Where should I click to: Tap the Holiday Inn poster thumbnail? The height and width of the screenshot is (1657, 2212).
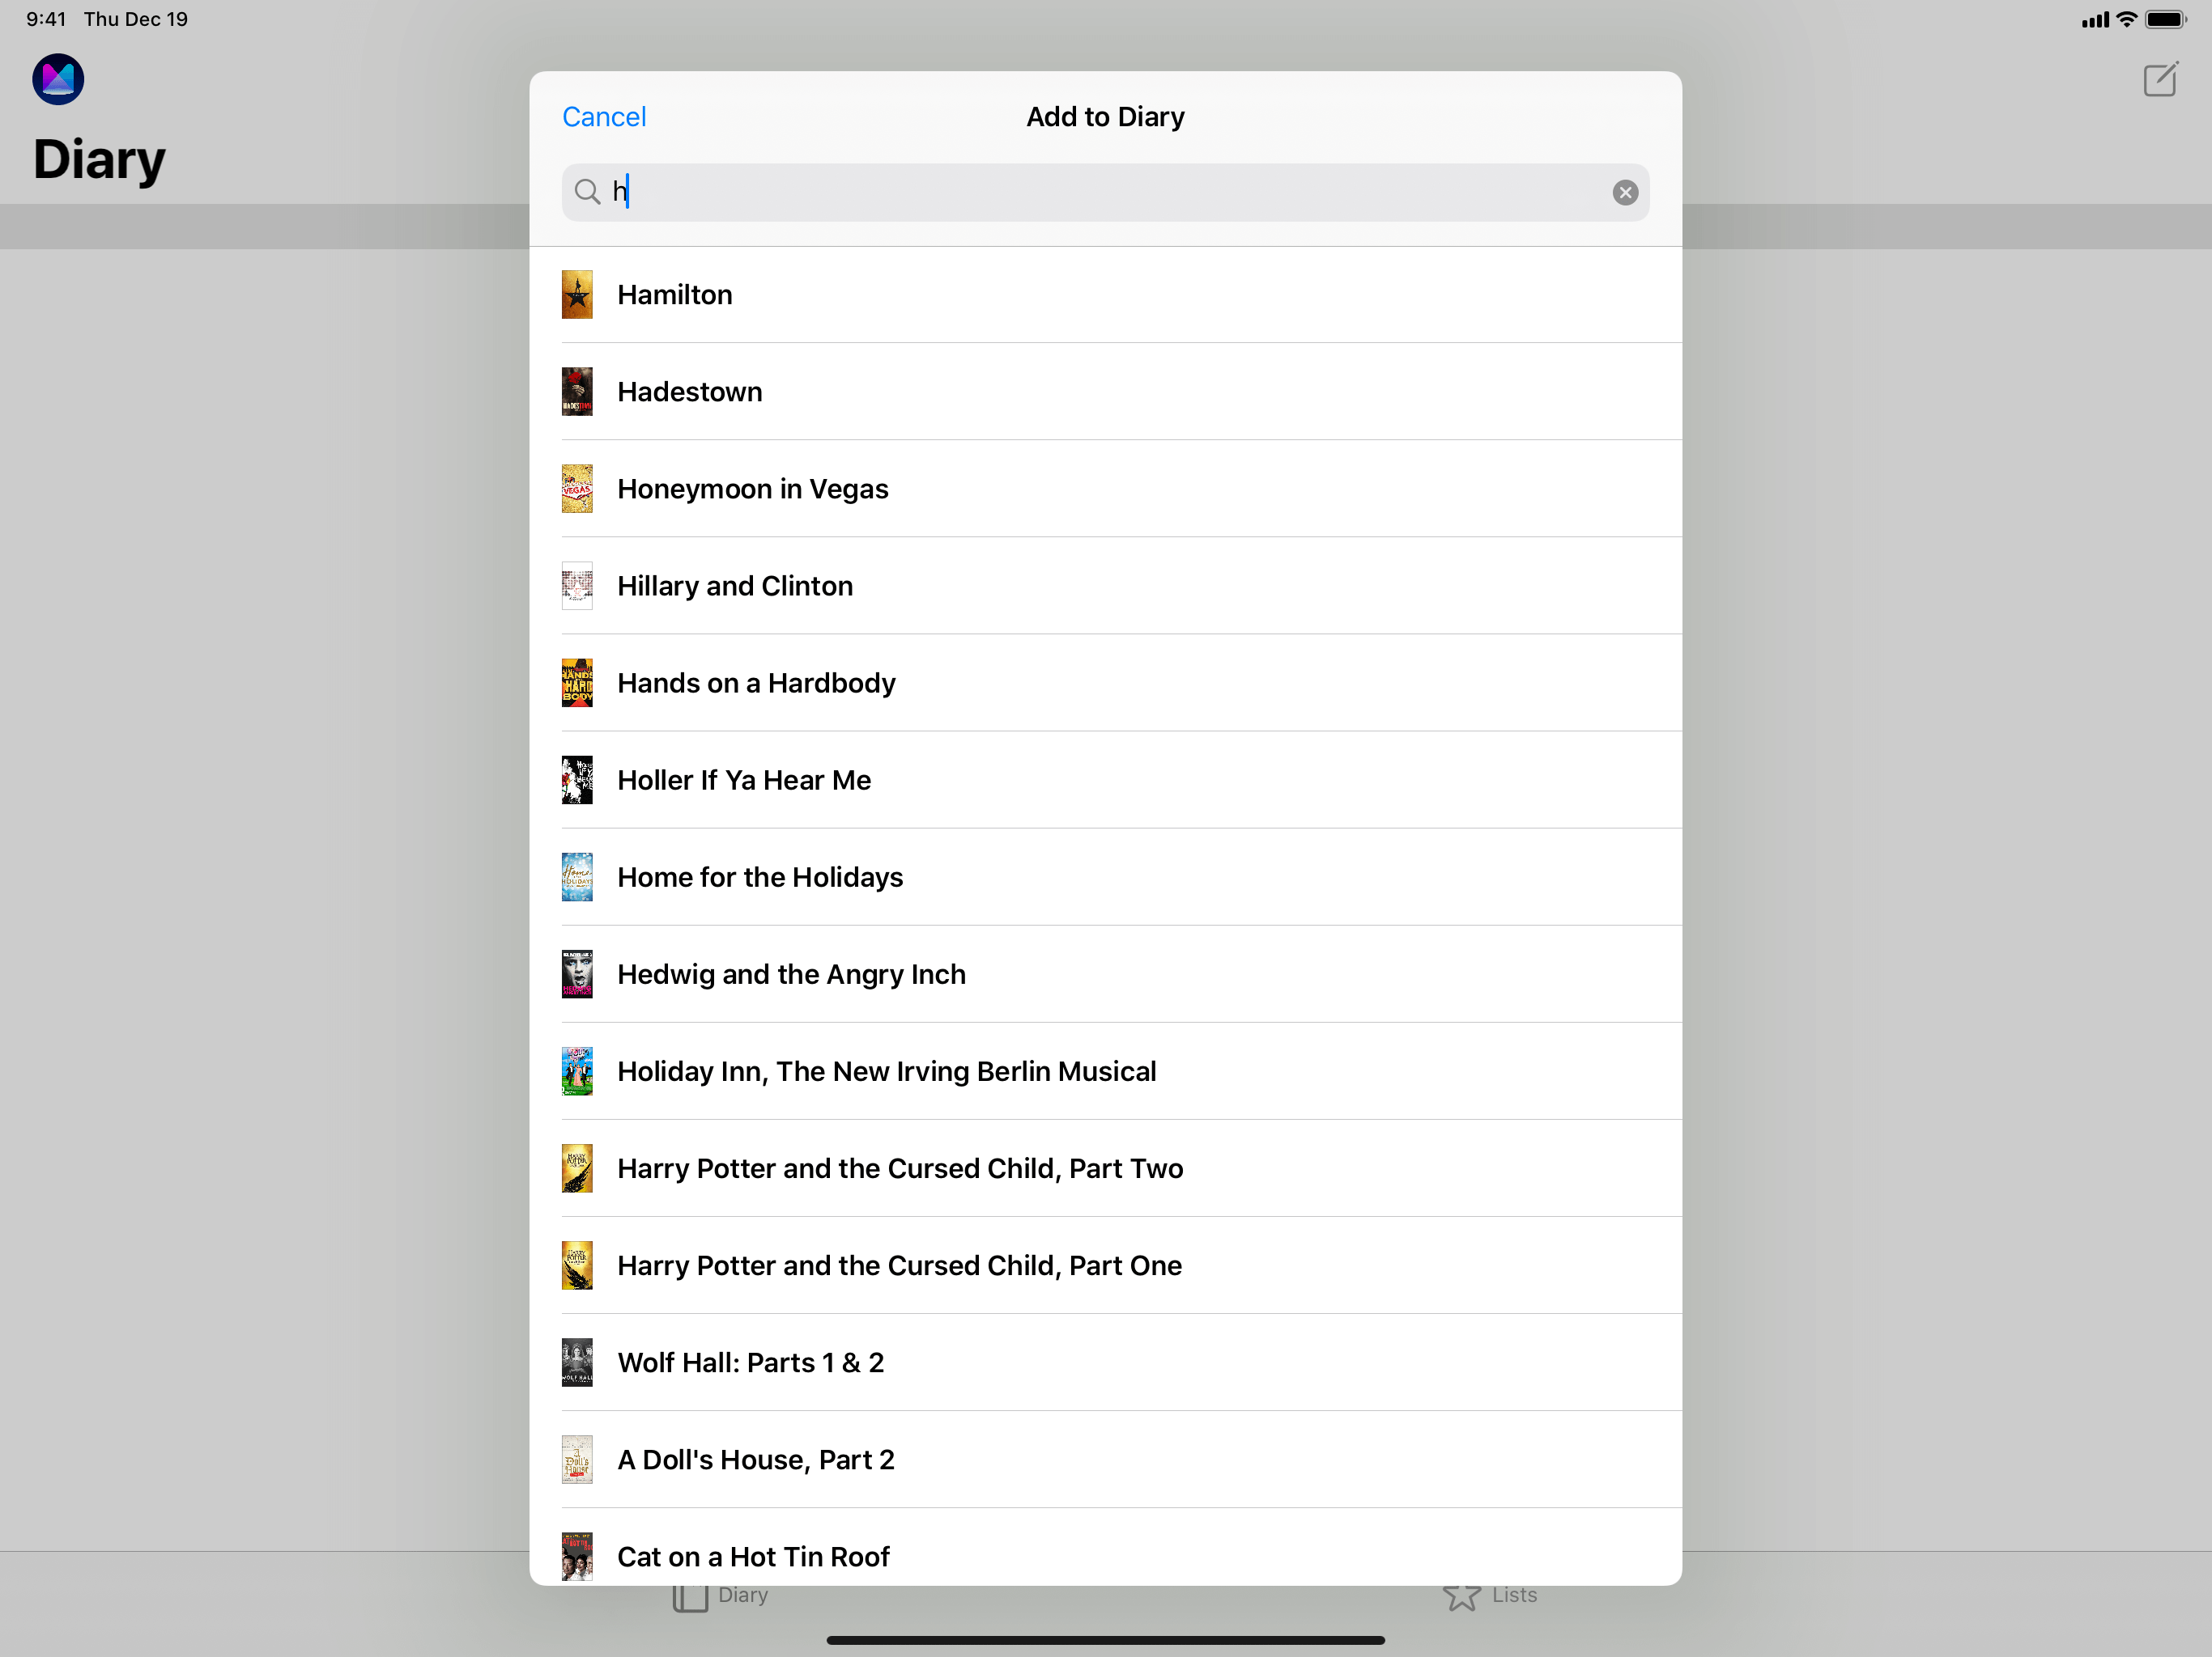577,1071
